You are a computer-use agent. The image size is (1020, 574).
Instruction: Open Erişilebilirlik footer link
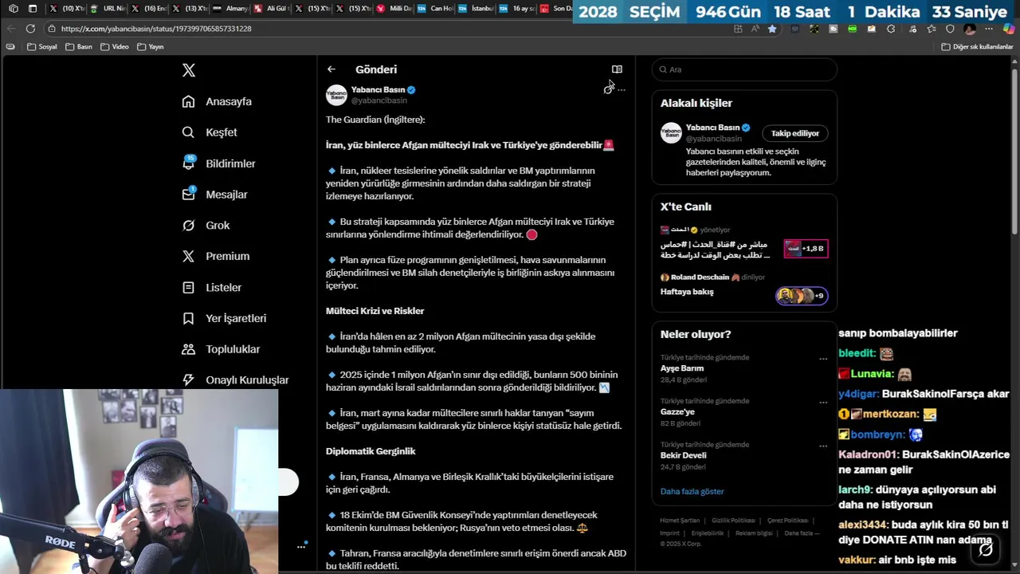click(x=708, y=533)
